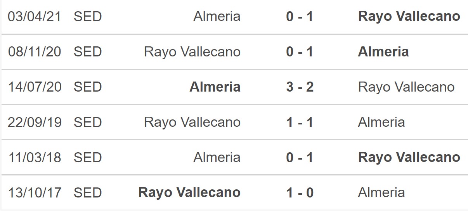Open bold Almeria in the 08/11/20 match
The height and width of the screenshot is (211, 468).
tap(383, 52)
